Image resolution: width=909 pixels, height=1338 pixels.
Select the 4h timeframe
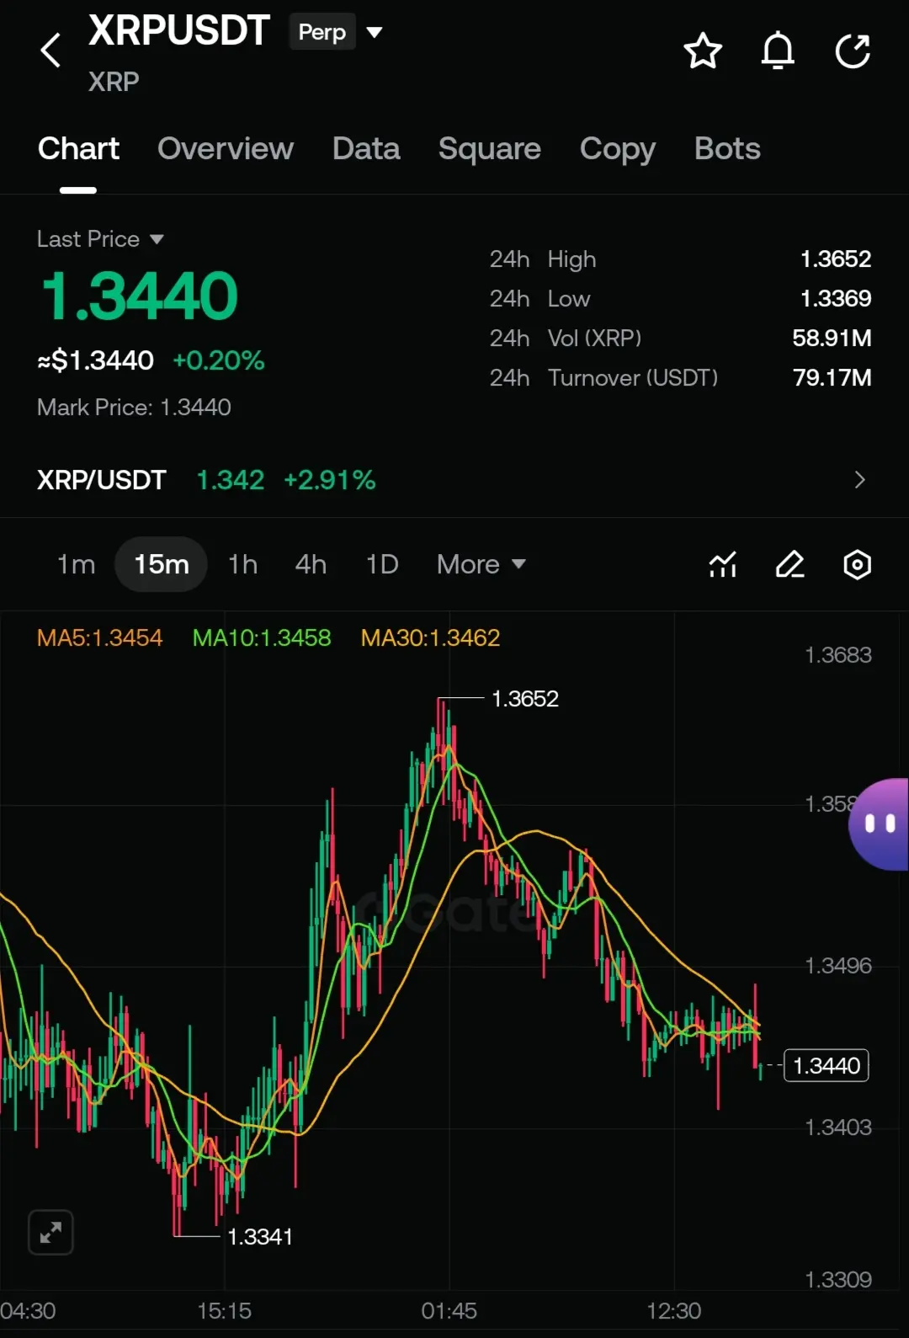point(311,564)
